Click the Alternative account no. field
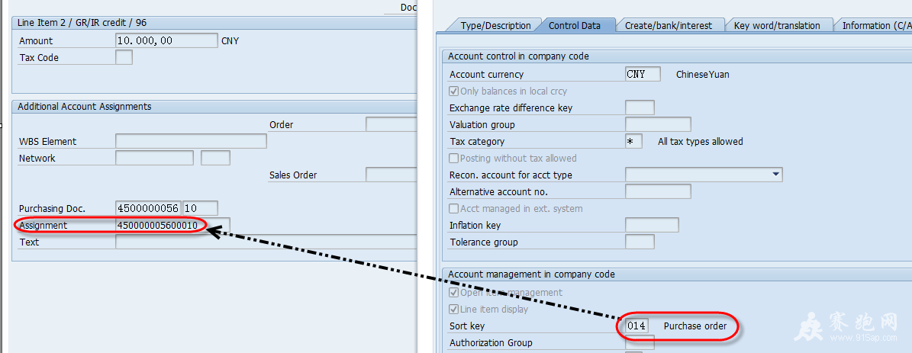This screenshot has width=912, height=353. coord(658,191)
